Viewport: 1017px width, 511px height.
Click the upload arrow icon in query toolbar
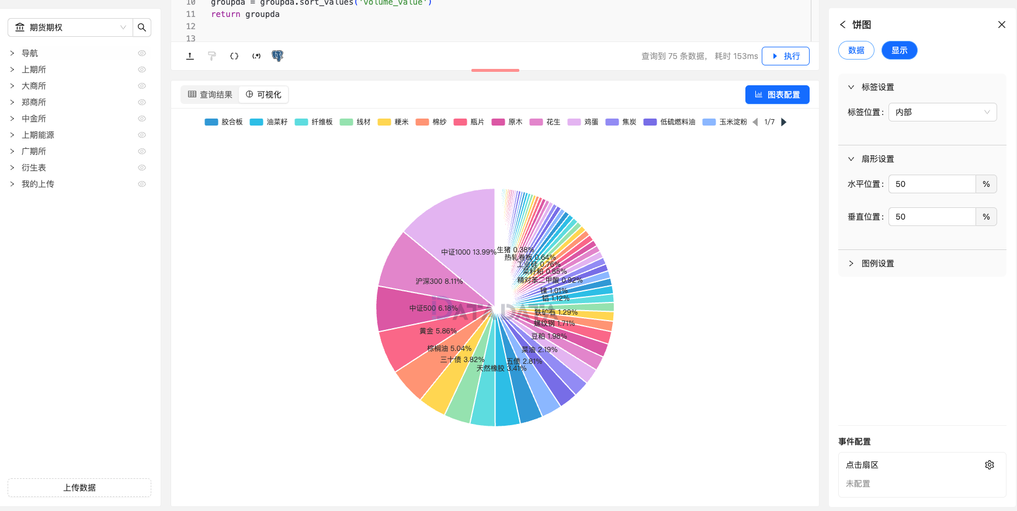pyautogui.click(x=190, y=56)
